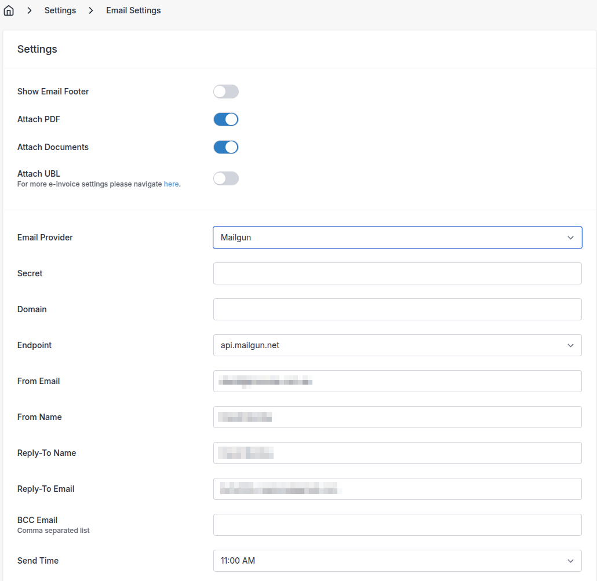
Task: Select Email Settings in the breadcrumb
Action: [x=133, y=10]
